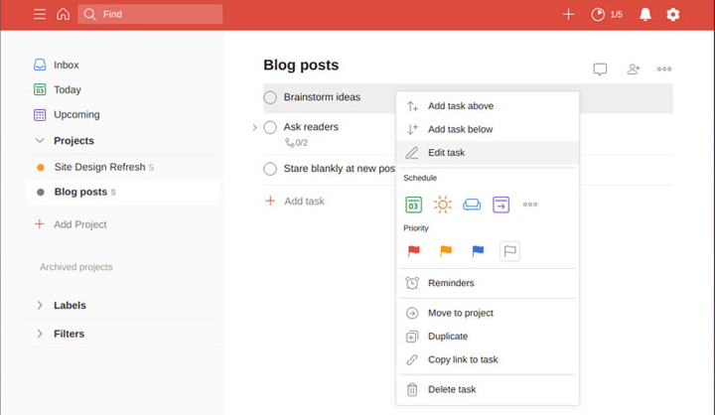Open settings gear icon
Screen dimensions: 715x415
[672, 15]
